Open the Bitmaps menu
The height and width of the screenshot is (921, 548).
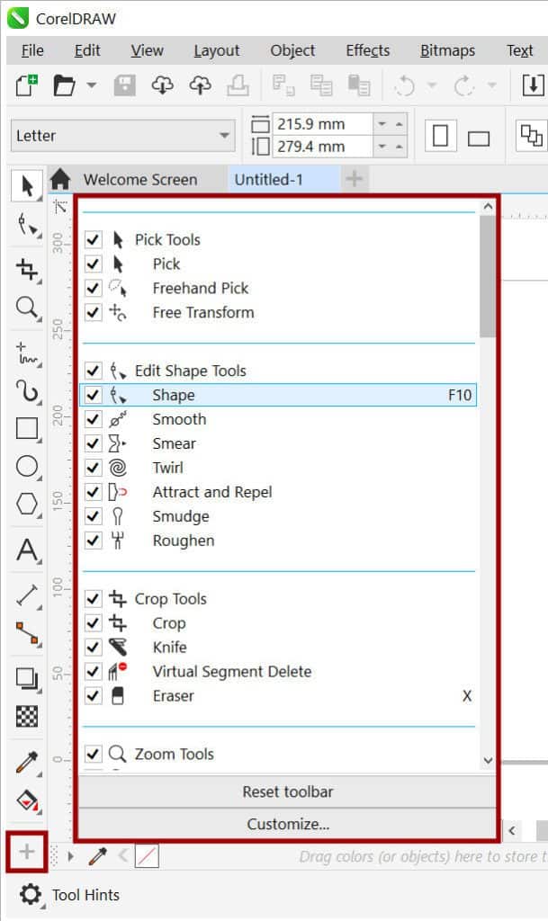(x=447, y=50)
